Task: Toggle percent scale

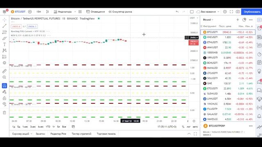Action: pyautogui.click(x=183, y=127)
